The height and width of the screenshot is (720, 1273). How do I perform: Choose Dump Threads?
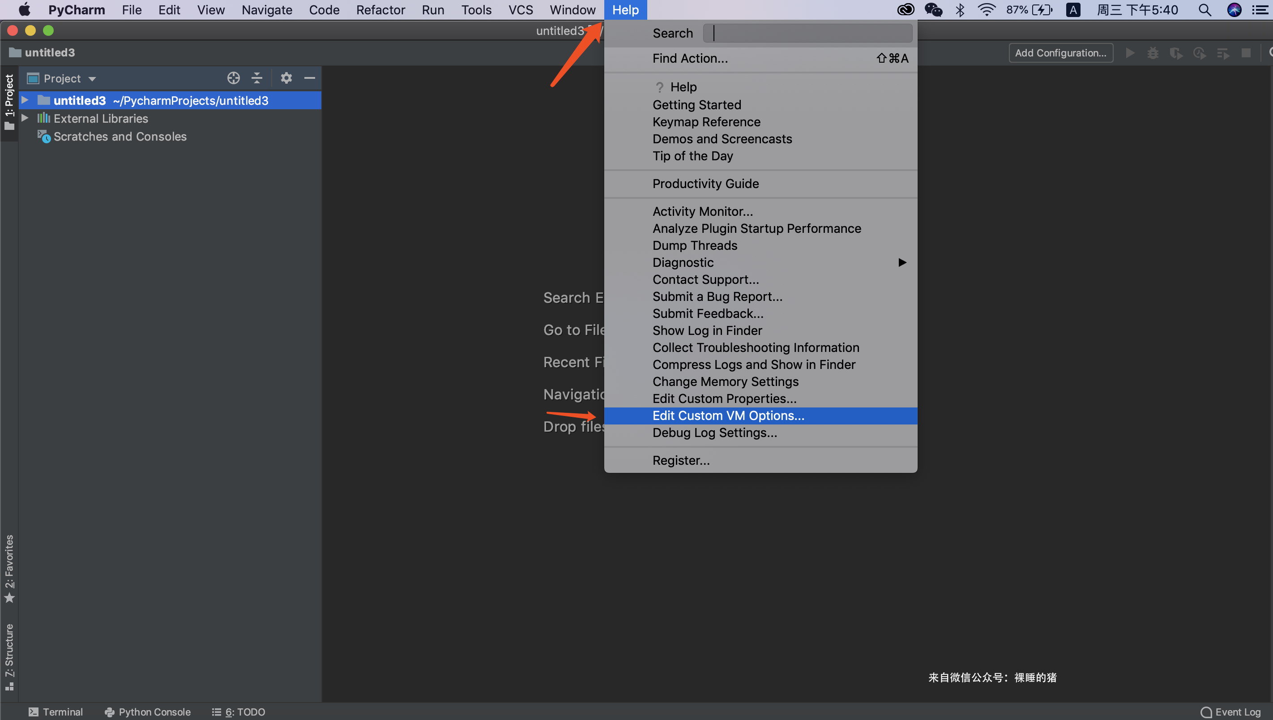point(760,245)
